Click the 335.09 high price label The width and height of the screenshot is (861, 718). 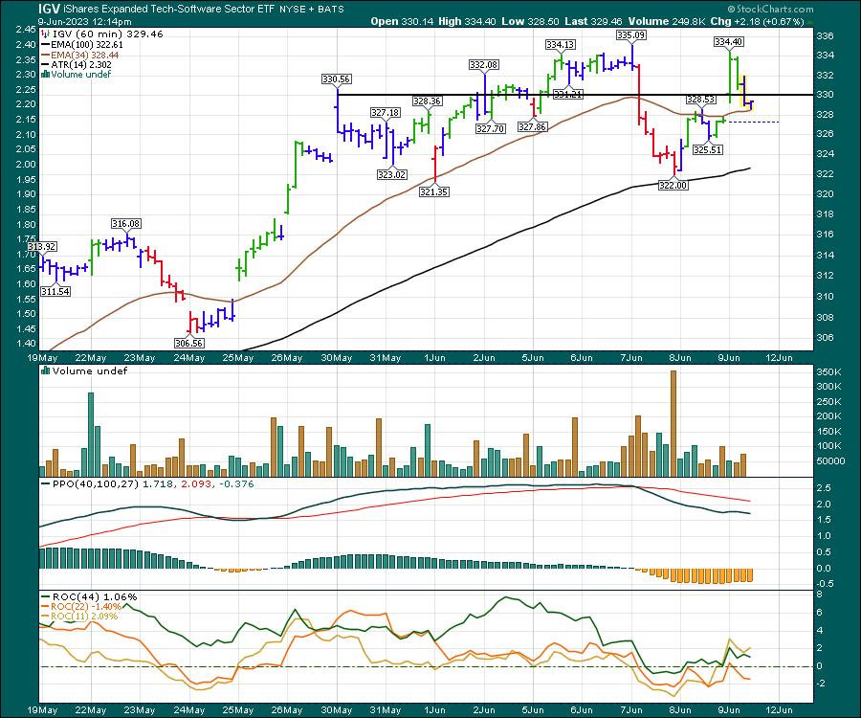(629, 35)
